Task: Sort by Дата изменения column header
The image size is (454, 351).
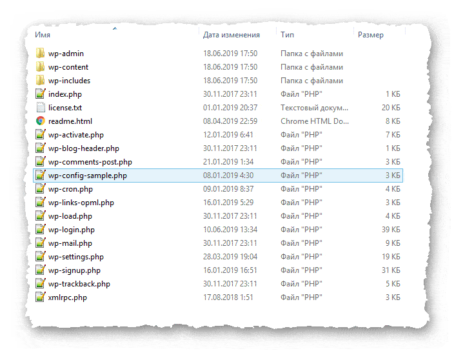Action: coord(231,35)
